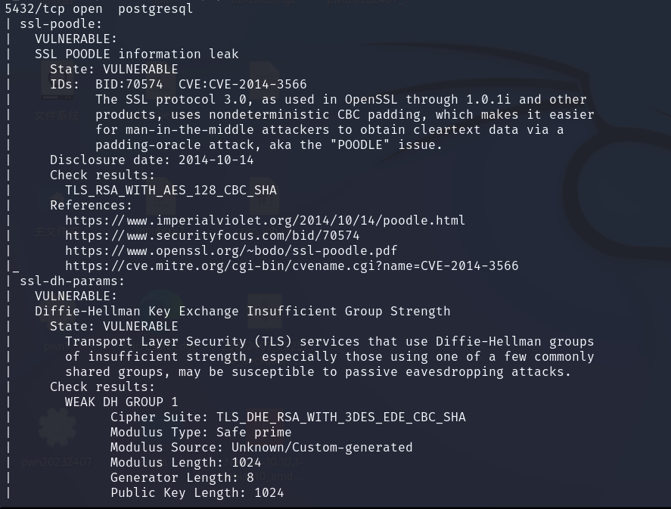
Task: Open the cve.mitre.org CVE-2014-3566 link
Action: 291,266
